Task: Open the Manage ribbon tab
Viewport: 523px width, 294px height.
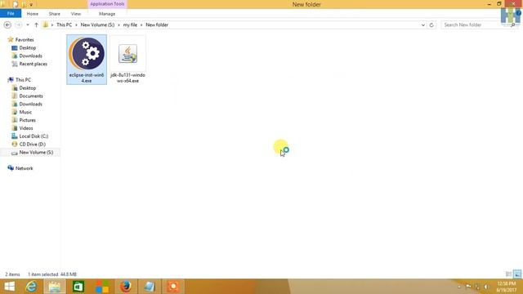Action: click(x=107, y=14)
